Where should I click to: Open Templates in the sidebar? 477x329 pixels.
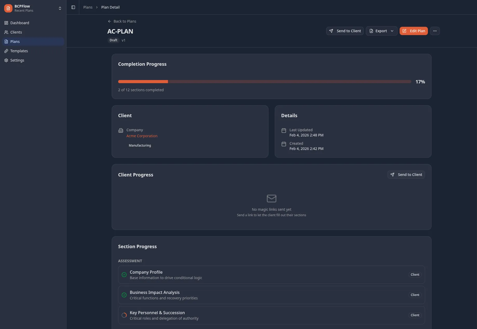click(x=33, y=51)
